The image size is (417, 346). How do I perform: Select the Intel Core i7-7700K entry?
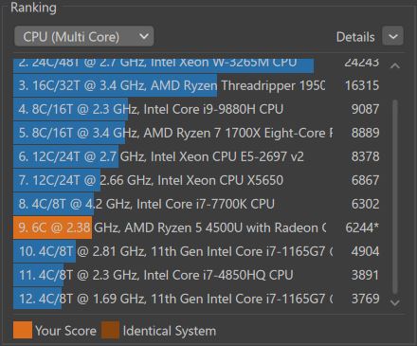196,204
